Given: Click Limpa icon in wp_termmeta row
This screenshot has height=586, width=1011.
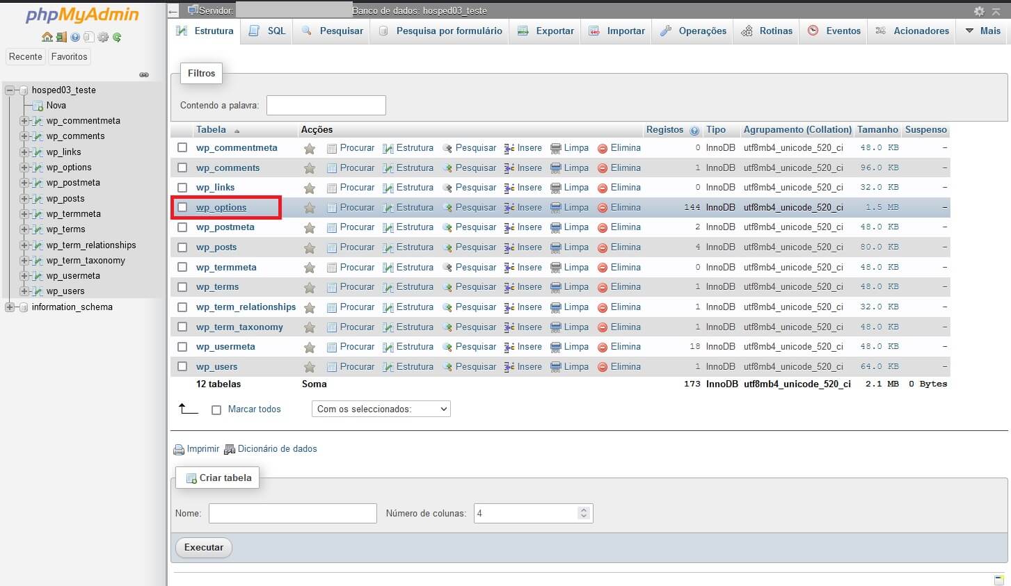Looking at the screenshot, I should 556,268.
